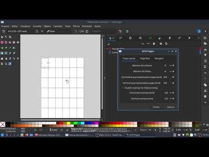Click the Fechar button
209x157 pixels.
pyautogui.click(x=156, y=107)
